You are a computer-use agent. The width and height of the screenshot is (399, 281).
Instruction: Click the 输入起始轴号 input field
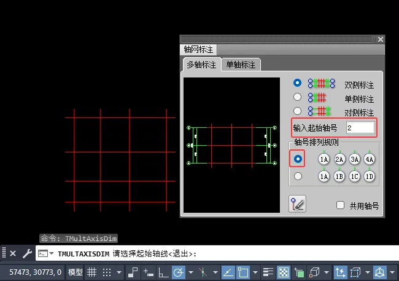pos(360,127)
